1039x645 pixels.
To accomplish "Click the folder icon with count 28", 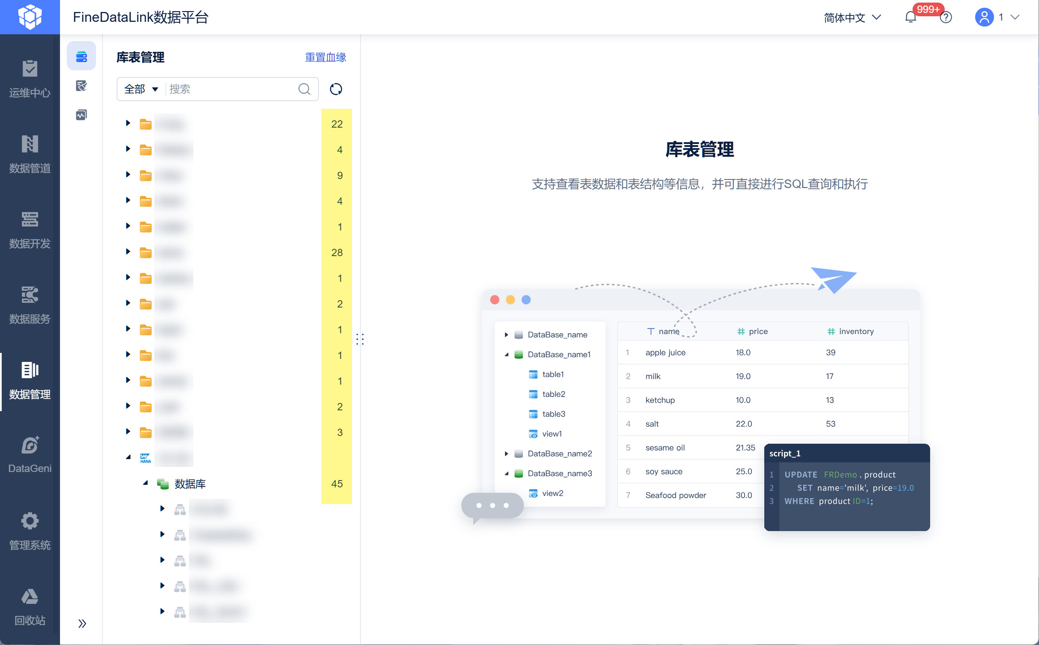I will 145,253.
